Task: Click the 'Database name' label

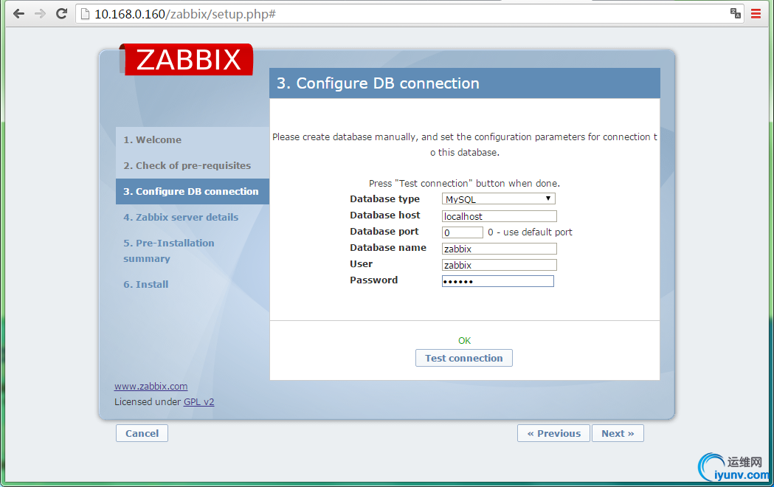Action: click(388, 248)
